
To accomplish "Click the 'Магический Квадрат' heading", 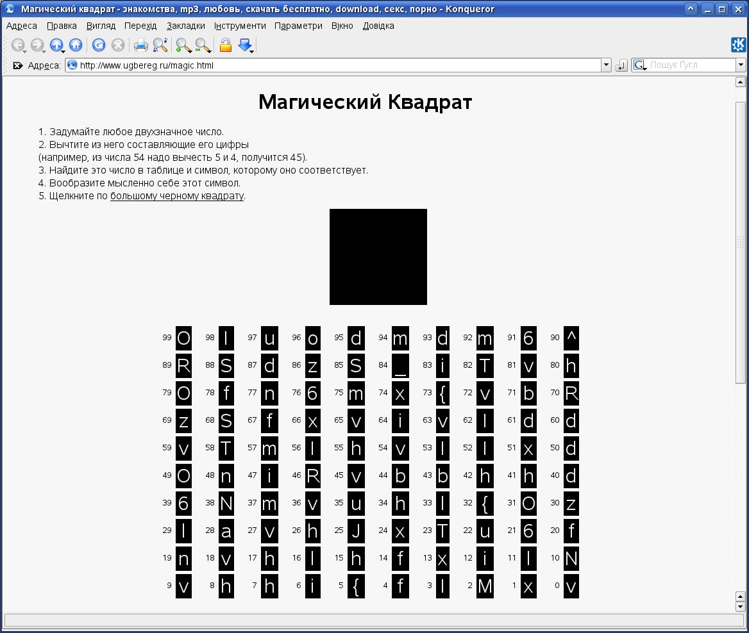I will point(366,102).
